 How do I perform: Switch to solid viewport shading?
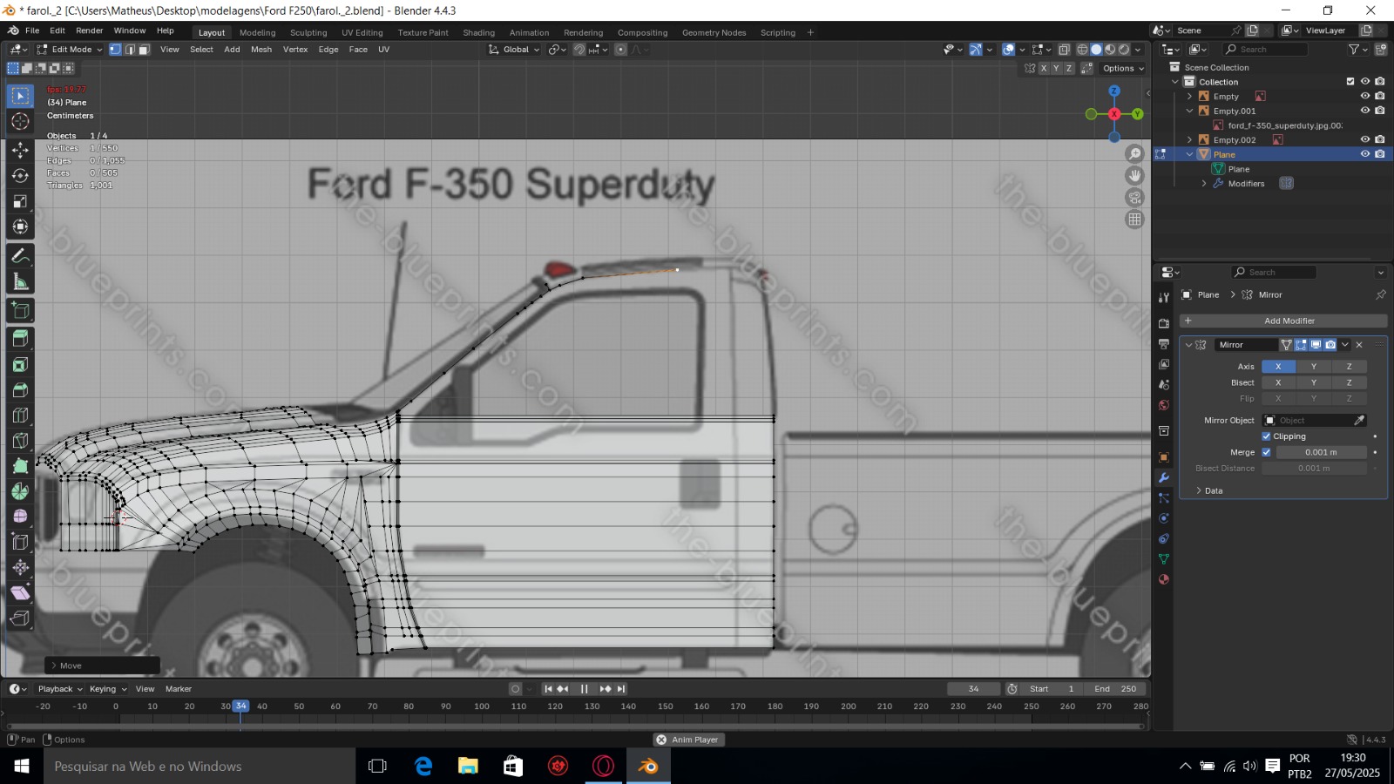pos(1096,50)
